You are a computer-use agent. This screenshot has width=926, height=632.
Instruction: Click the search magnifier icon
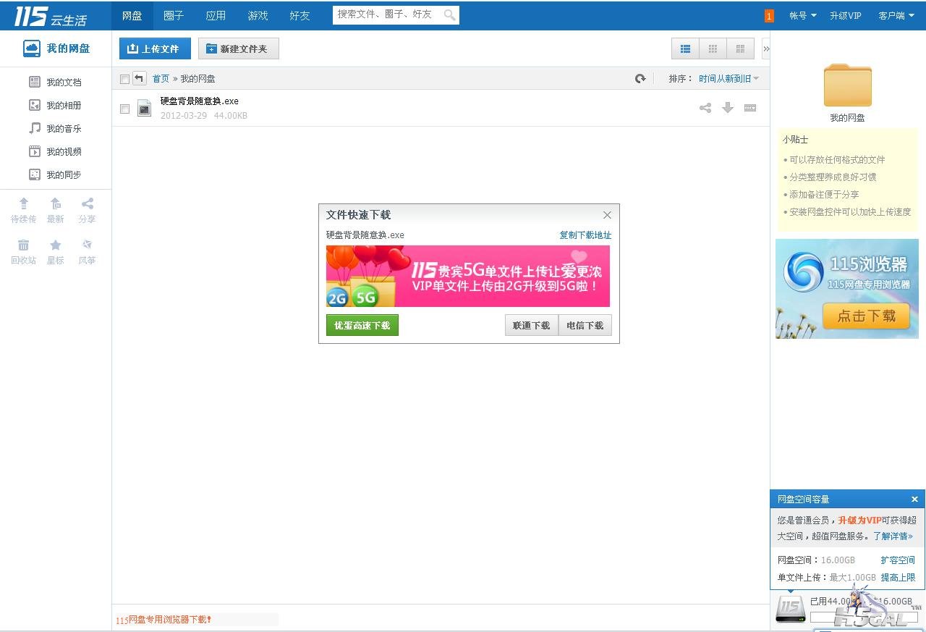[449, 14]
